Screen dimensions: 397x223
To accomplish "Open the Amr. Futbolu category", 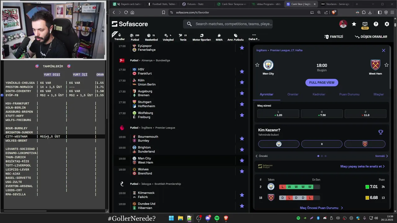I will click(235, 37).
